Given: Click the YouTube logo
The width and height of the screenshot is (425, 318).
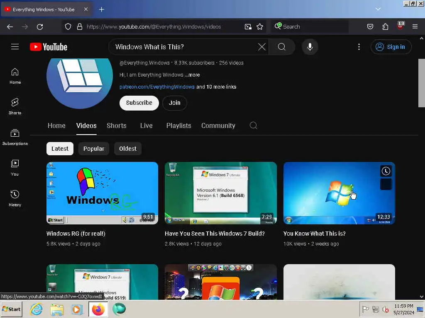Looking at the screenshot, I should point(49,47).
